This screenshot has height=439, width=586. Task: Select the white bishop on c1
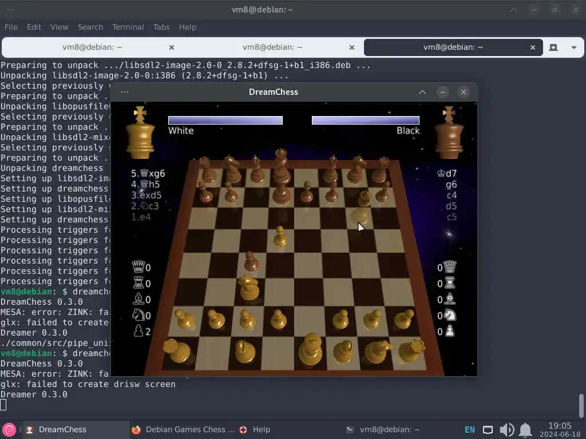click(x=245, y=352)
